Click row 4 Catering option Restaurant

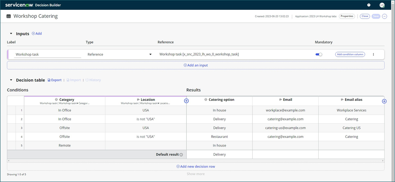[219, 137]
